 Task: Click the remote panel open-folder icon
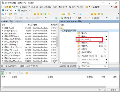tap(69, 14)
